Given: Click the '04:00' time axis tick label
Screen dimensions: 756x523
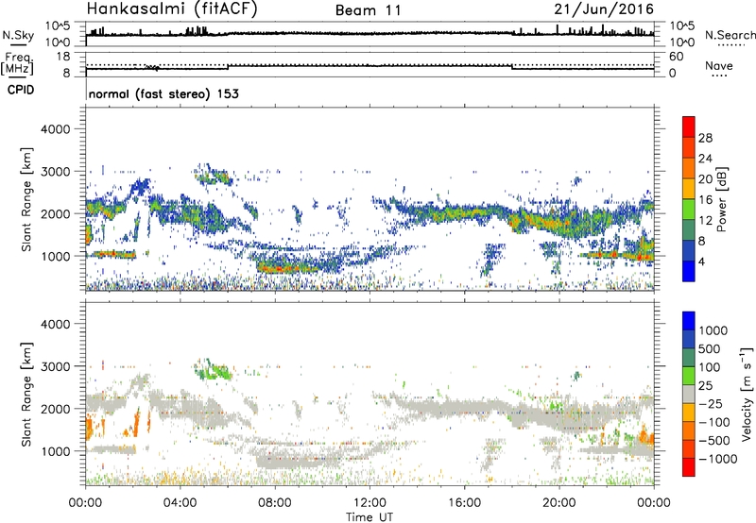Looking at the screenshot, I should (180, 503).
